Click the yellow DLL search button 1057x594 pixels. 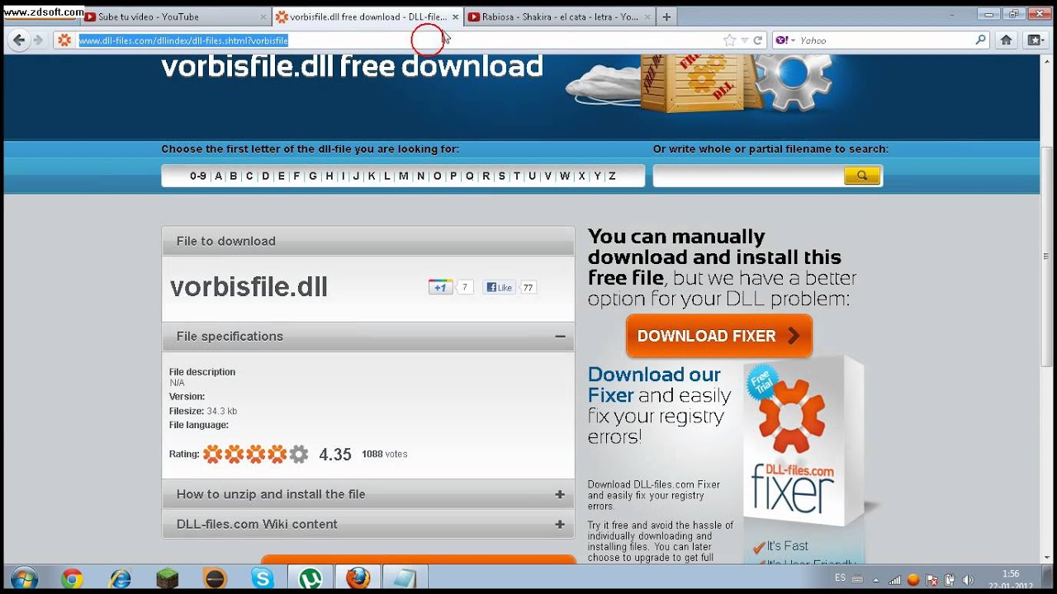(862, 176)
